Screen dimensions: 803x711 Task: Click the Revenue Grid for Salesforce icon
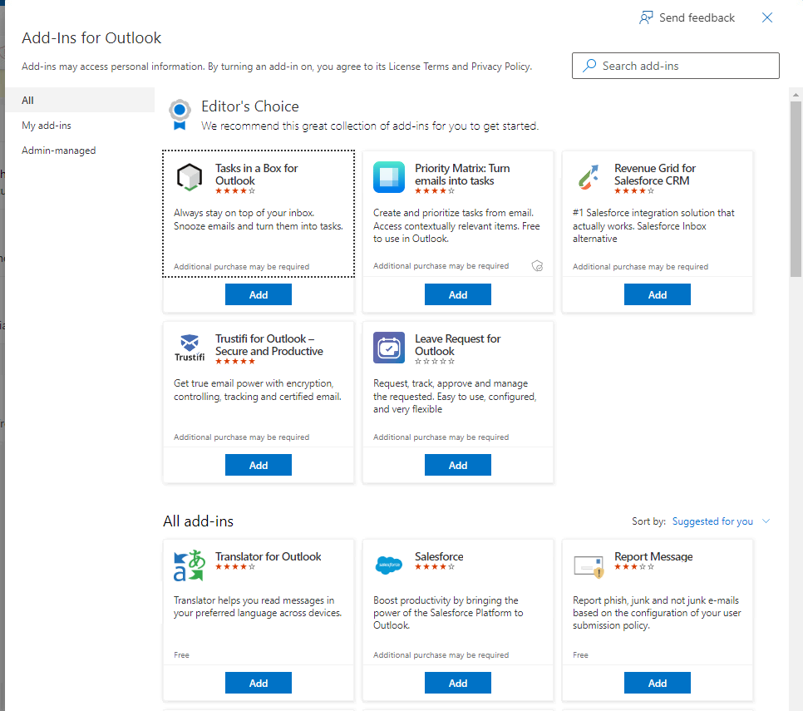[589, 177]
